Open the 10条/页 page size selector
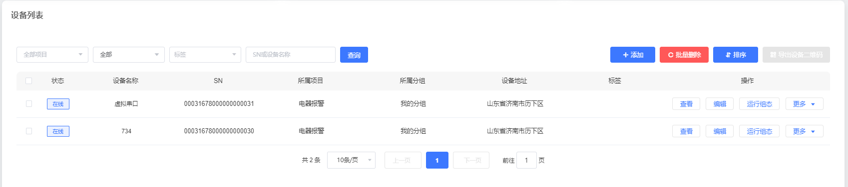 [351, 160]
